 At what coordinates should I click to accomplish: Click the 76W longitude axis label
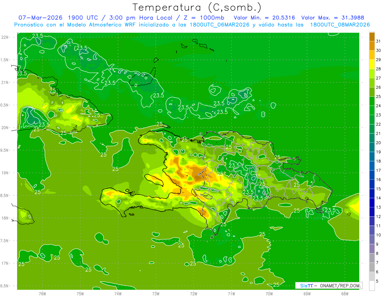click(42, 294)
